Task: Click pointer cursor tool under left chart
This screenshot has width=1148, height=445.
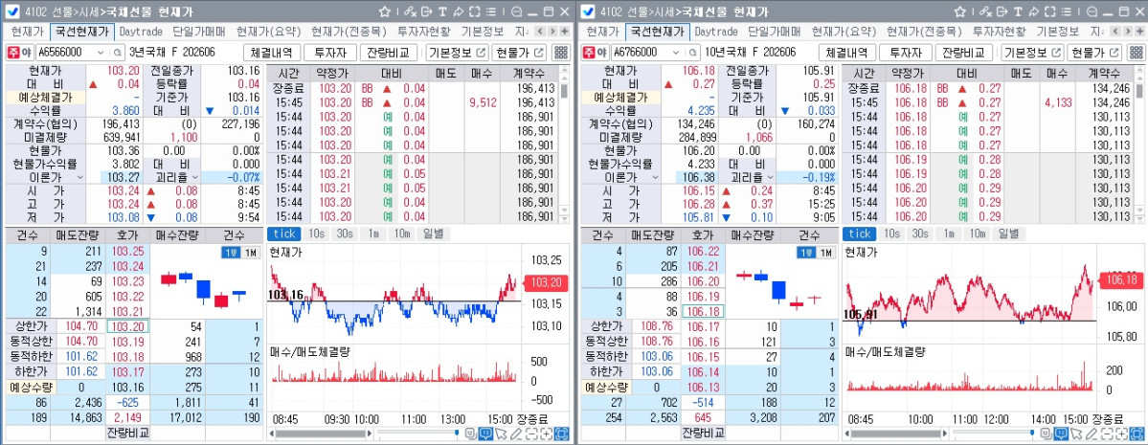Action: pyautogui.click(x=500, y=434)
